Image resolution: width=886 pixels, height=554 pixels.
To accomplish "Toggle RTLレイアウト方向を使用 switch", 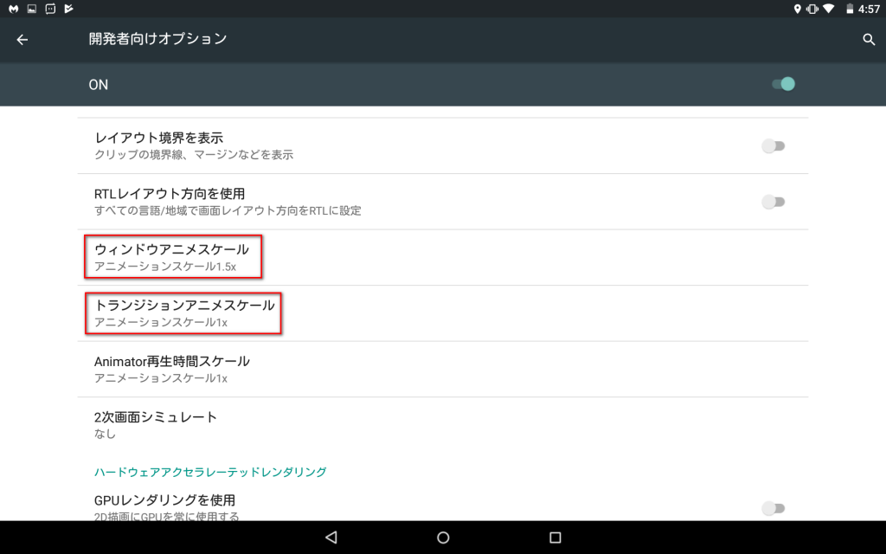I will coord(773,202).
